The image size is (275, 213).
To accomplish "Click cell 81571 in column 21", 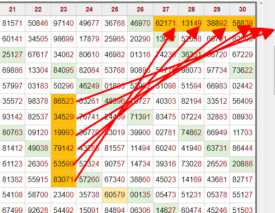I will pos(12,24).
